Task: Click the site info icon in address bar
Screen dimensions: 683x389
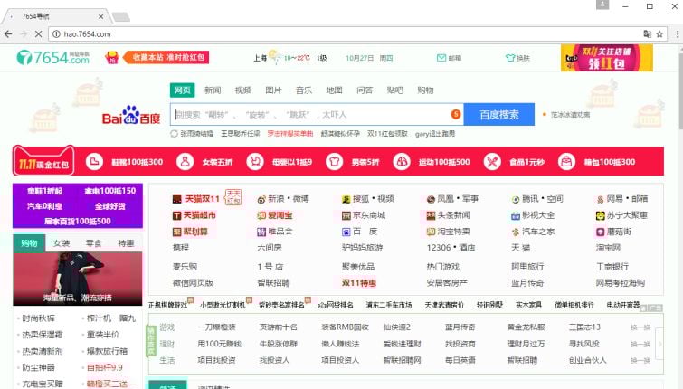Action: (x=56, y=34)
